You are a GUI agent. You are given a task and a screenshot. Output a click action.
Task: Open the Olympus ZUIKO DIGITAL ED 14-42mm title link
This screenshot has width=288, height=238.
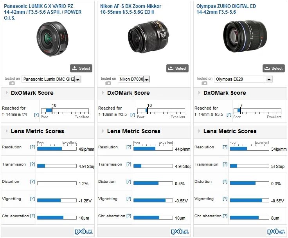(x=226, y=9)
